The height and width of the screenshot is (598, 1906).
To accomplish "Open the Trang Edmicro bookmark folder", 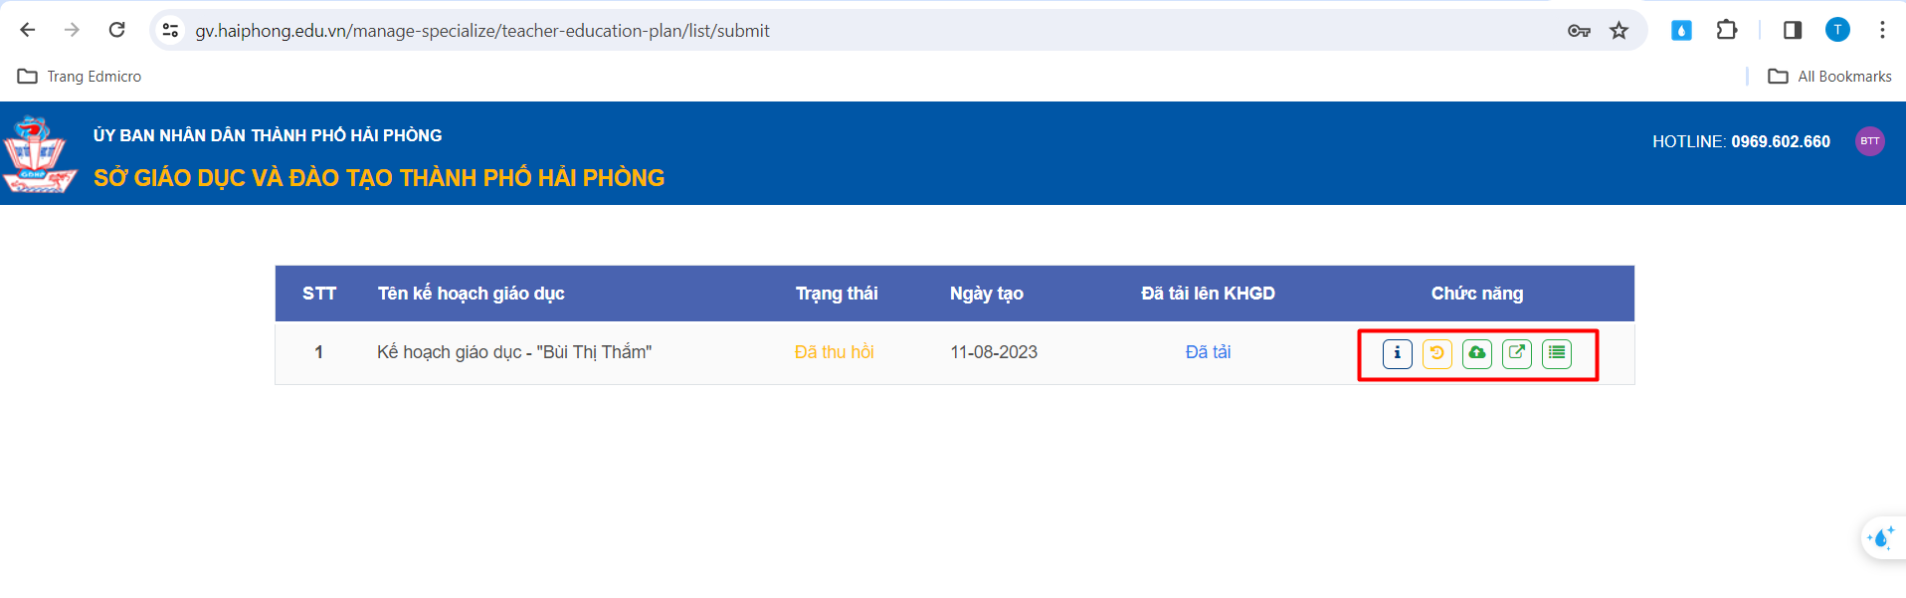I will (81, 77).
